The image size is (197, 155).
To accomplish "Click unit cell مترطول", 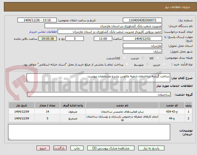I will (x=73, y=111).
